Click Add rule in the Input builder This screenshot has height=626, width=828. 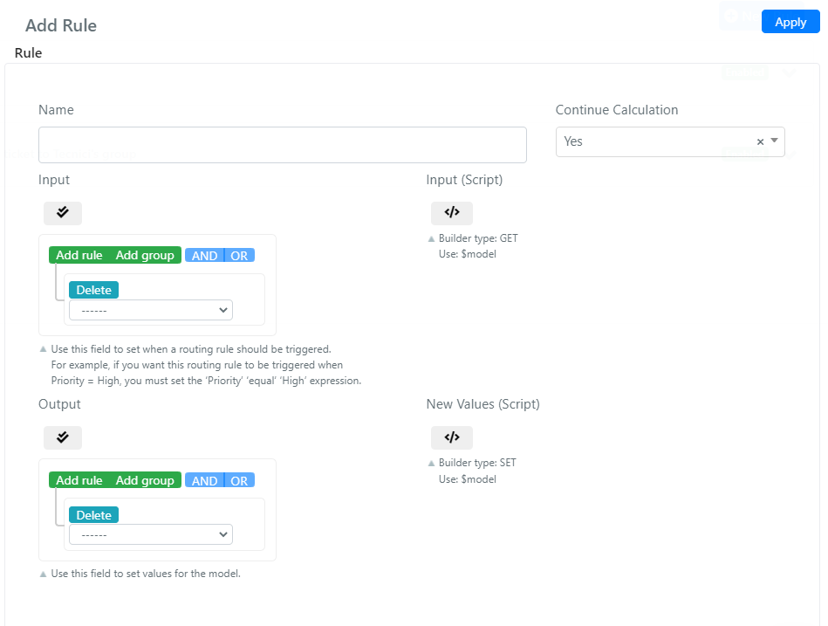[79, 255]
